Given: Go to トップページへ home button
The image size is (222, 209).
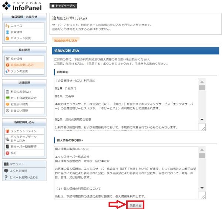Looking at the screenshot, I should tap(63, 6).
